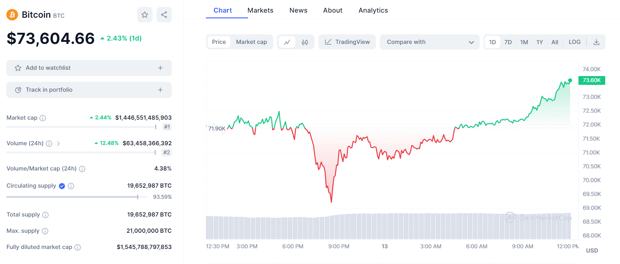Click the star favorite icon beside Bitcoin
The width and height of the screenshot is (620, 264).
145,15
